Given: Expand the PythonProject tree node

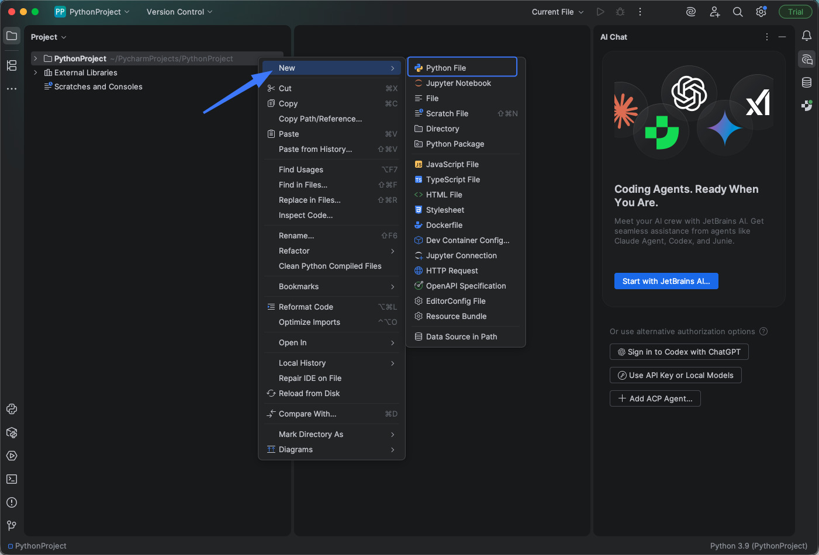Looking at the screenshot, I should pyautogui.click(x=36, y=58).
